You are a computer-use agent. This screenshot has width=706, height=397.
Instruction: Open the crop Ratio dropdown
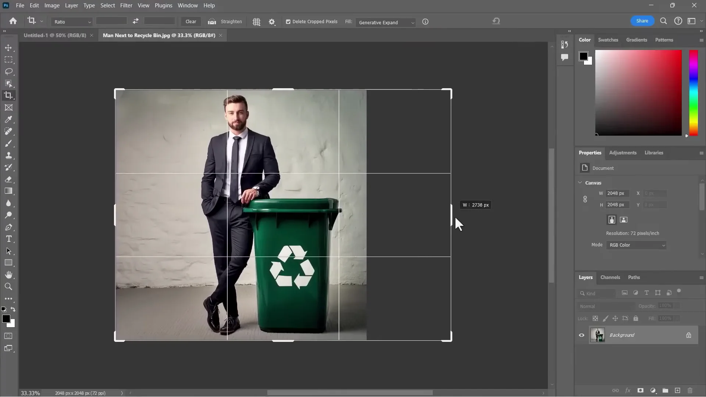[x=72, y=22]
